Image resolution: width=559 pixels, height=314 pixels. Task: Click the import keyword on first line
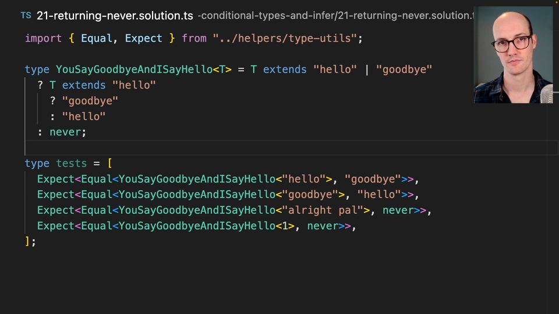click(x=43, y=38)
